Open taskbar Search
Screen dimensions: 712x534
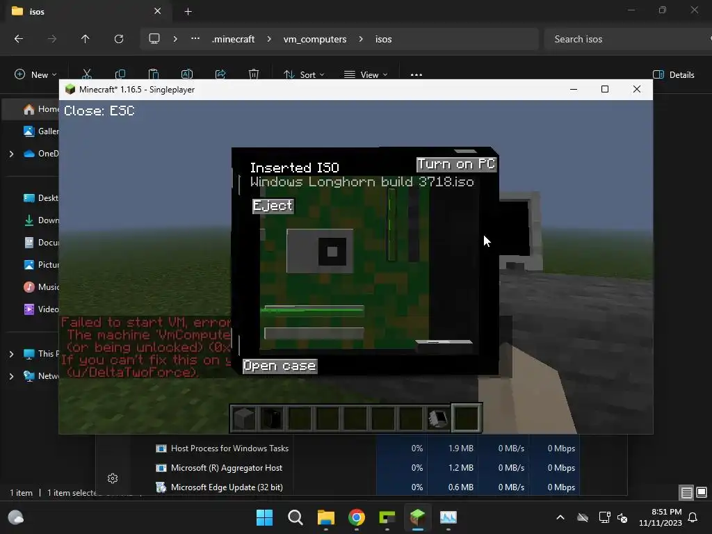click(295, 517)
